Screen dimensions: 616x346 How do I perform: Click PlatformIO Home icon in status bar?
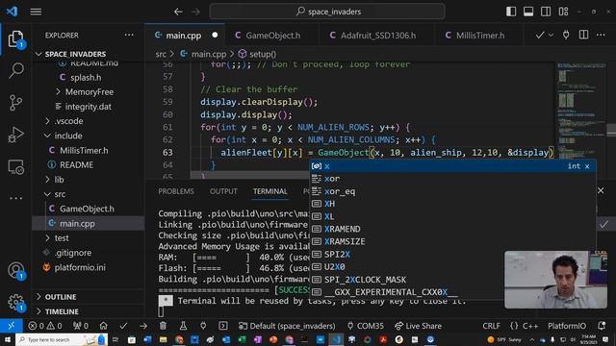(x=103, y=326)
